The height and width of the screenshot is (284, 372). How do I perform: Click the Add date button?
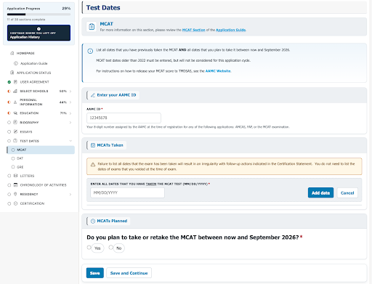[x=320, y=192]
